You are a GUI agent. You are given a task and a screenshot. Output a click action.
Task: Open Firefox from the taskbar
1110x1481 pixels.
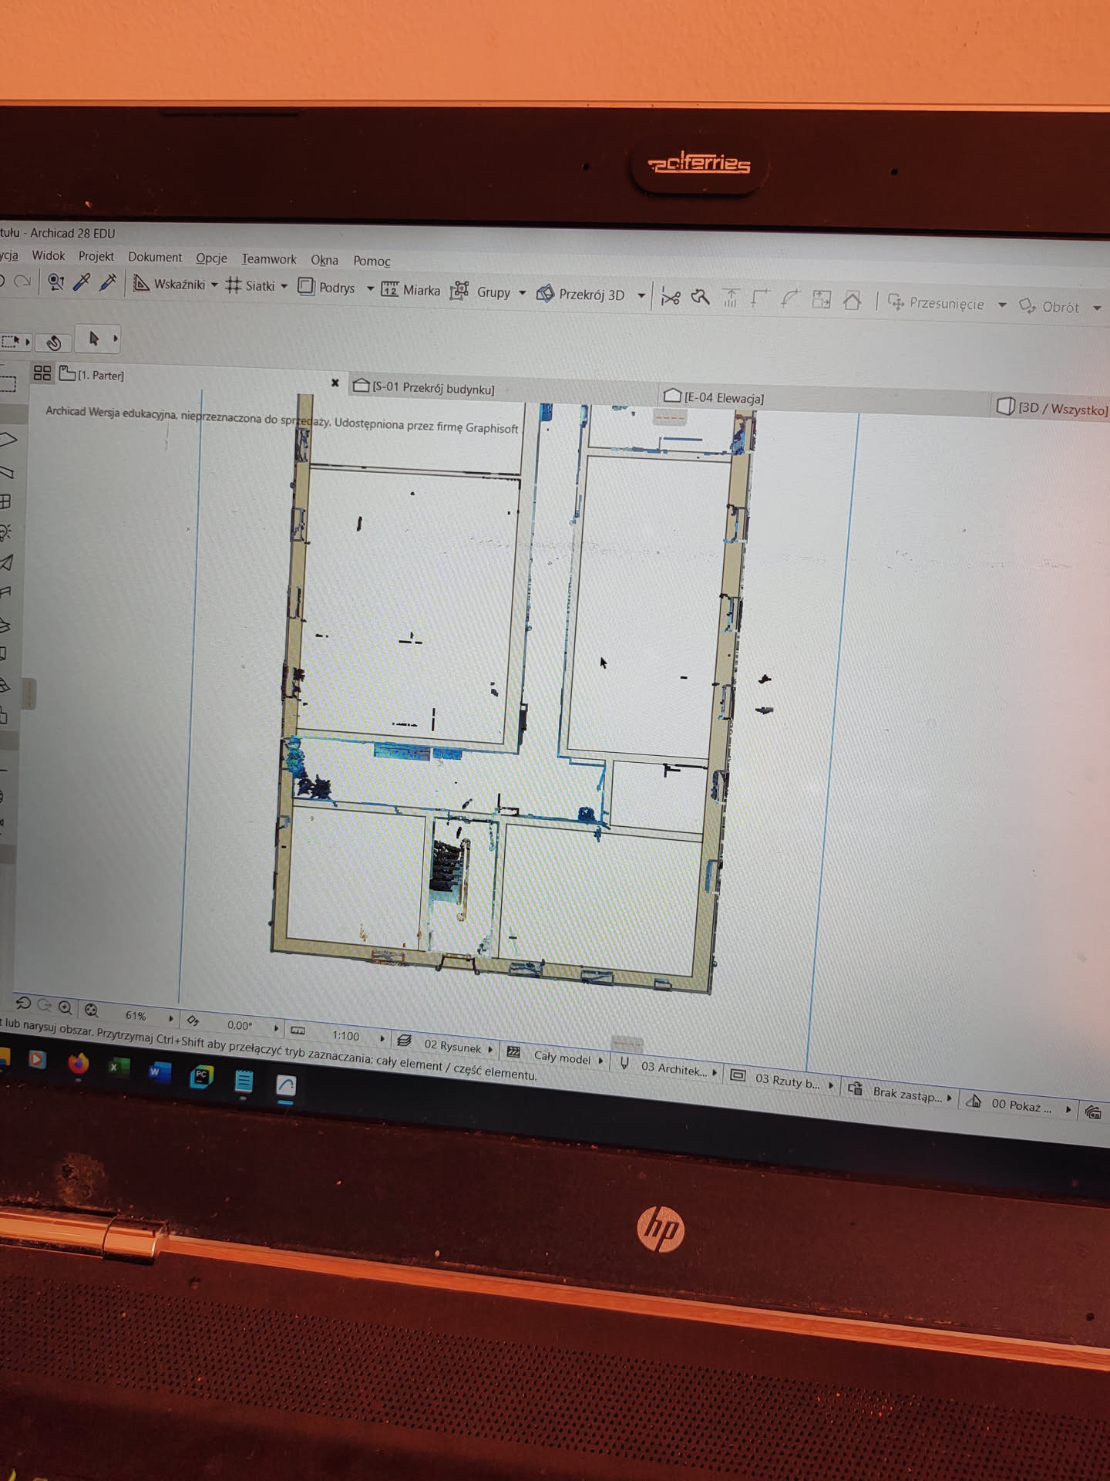coord(78,1064)
